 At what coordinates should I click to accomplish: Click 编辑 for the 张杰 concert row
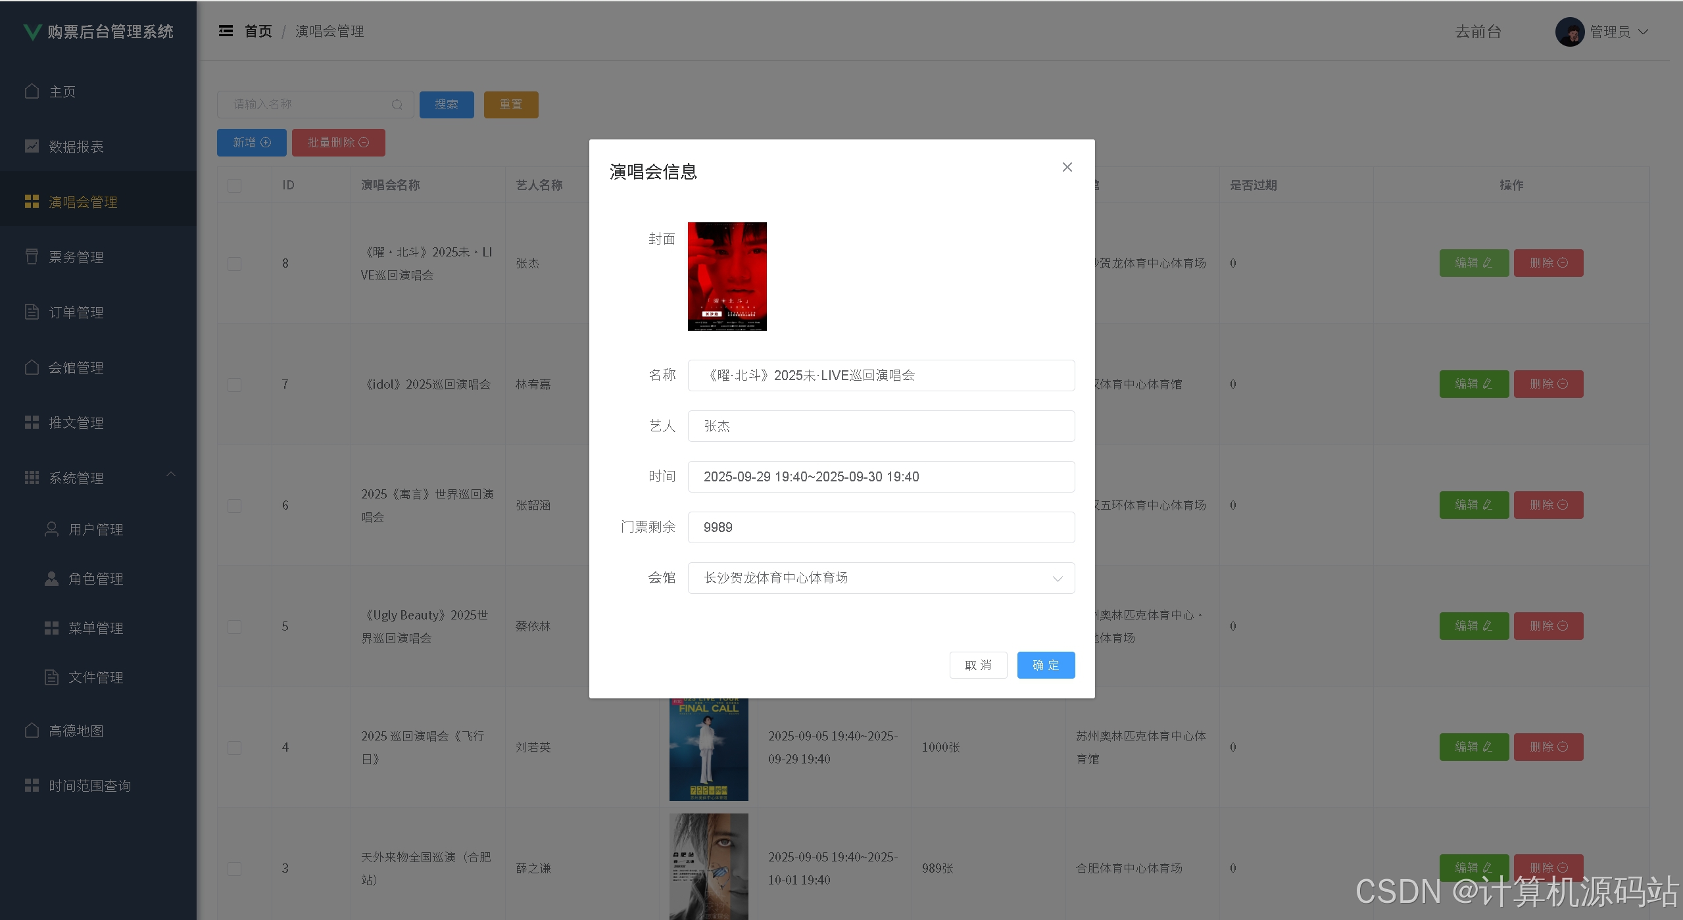(1474, 263)
